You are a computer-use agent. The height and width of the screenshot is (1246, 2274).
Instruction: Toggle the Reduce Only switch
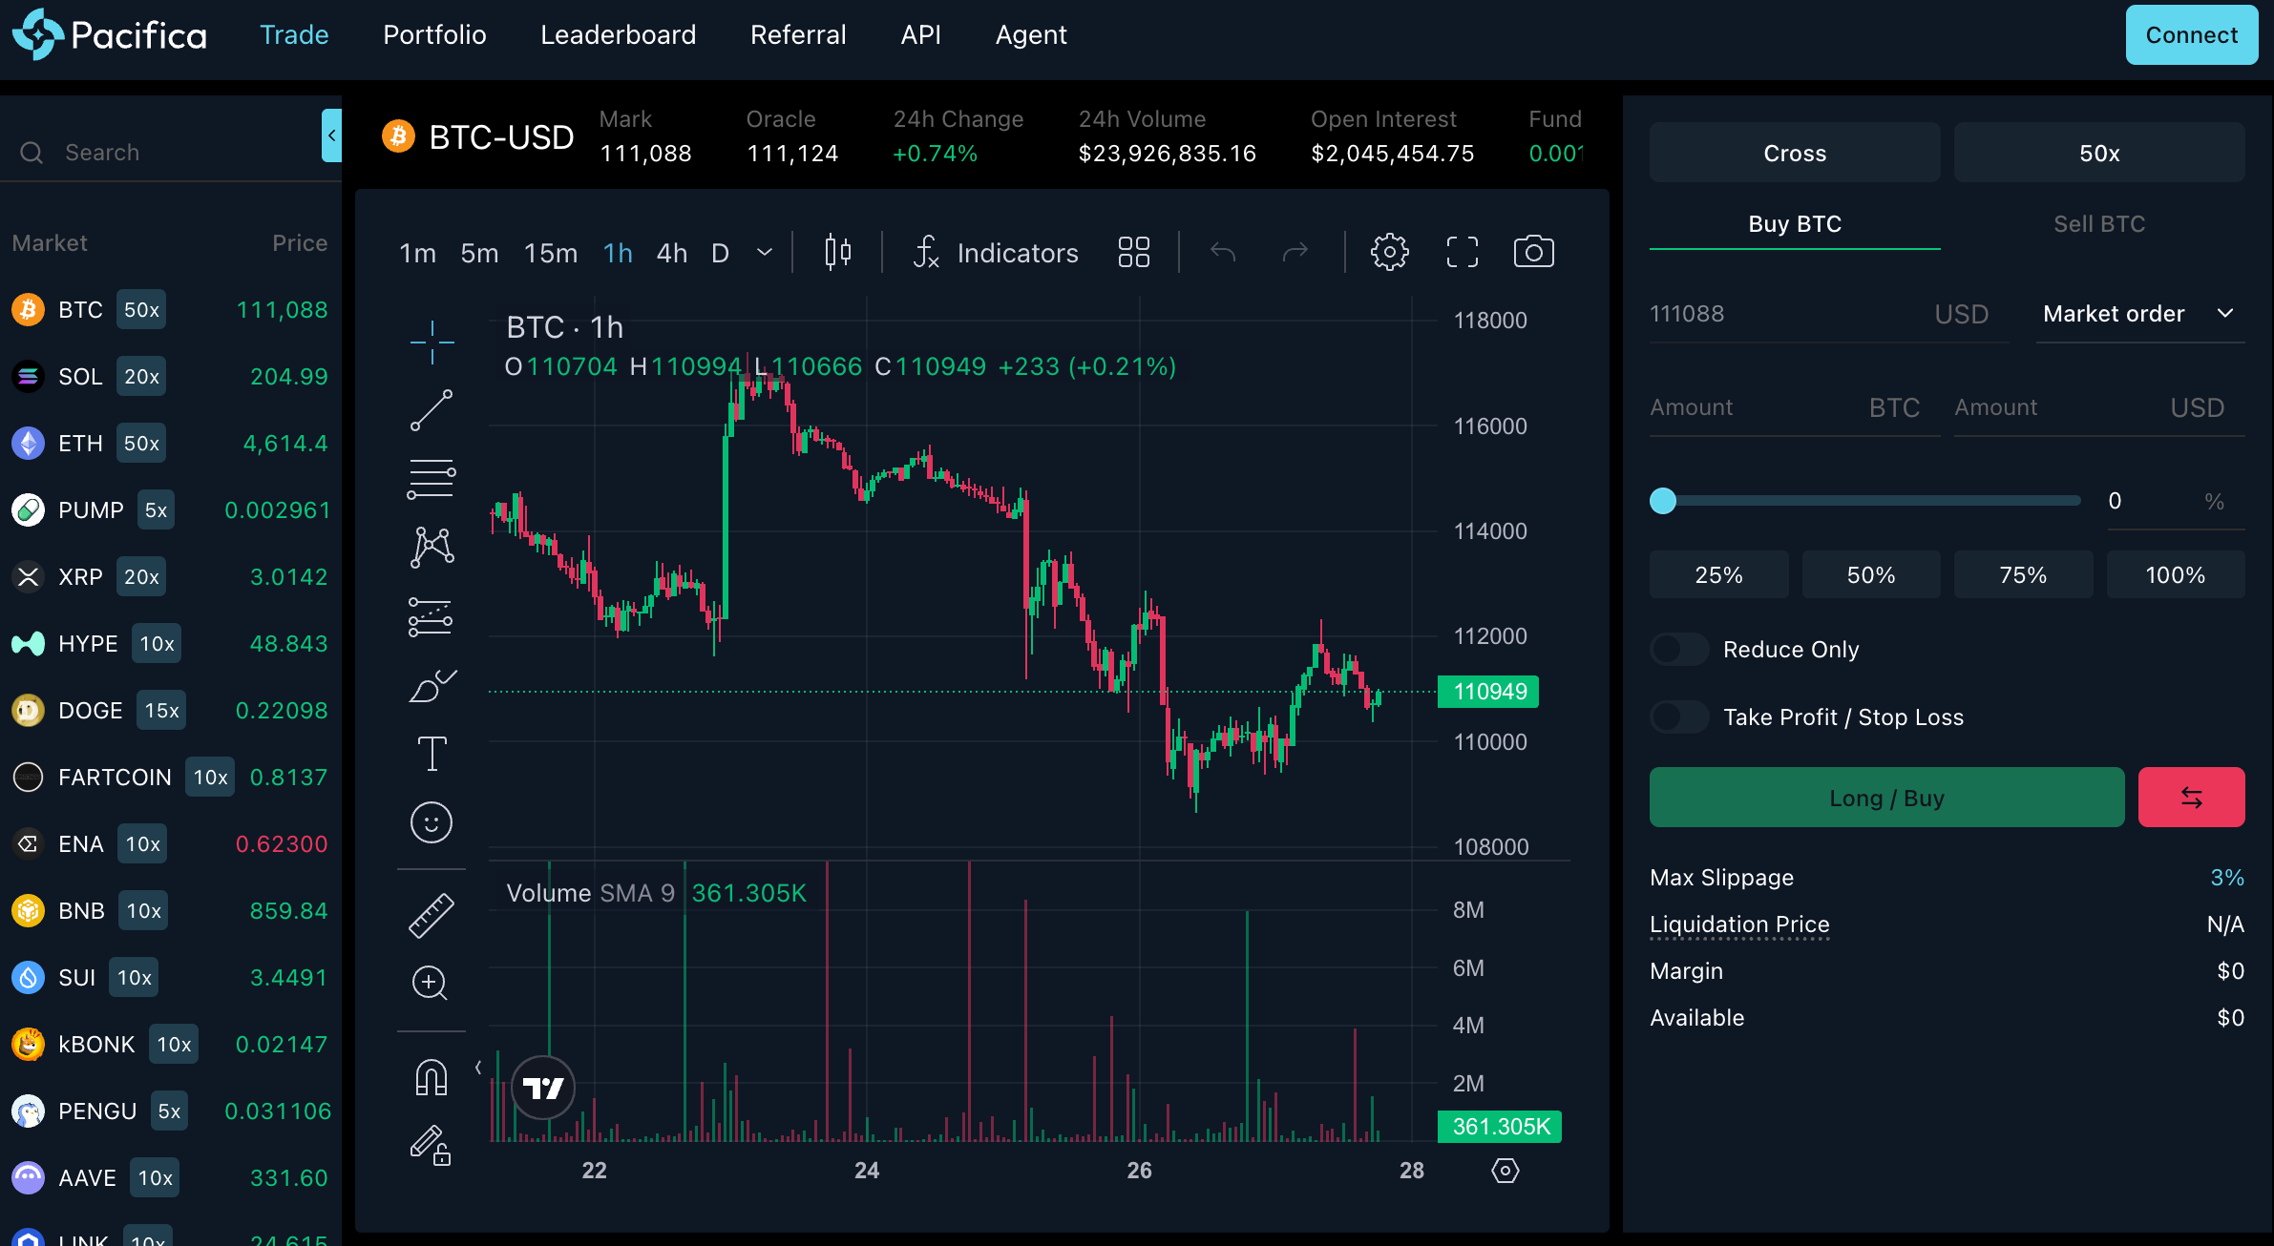click(x=1679, y=650)
